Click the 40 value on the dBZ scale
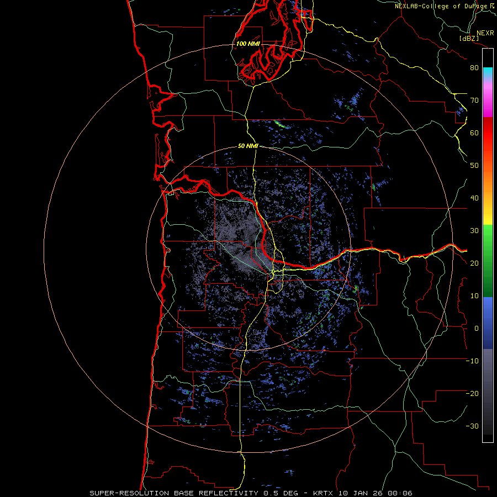 pos(474,198)
